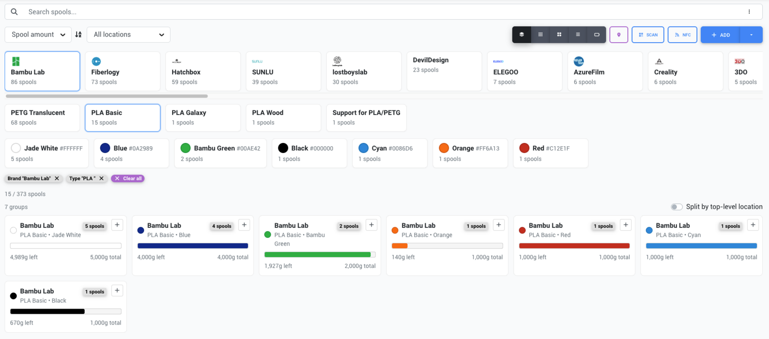Click the lostboyslab brand logo
Screen dimensions: 769x339
(x=337, y=61)
